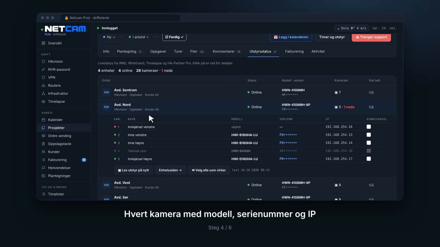Open Prosjekter in the sidebar
Screen dimensions: 440x247
coord(64,128)
